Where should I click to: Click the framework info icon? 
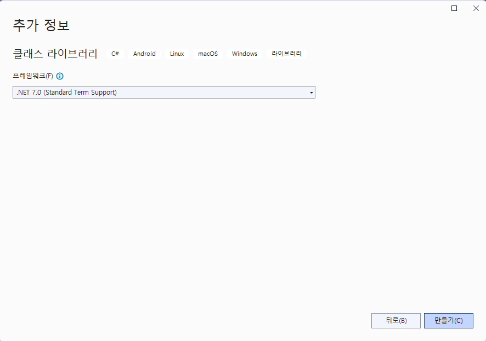click(x=59, y=76)
